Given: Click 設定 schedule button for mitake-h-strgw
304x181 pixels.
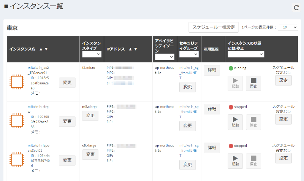Looking at the screenshot, I should 283,119.
